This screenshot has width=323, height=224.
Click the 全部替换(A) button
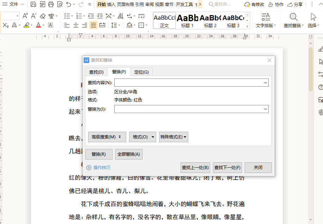[129, 154]
